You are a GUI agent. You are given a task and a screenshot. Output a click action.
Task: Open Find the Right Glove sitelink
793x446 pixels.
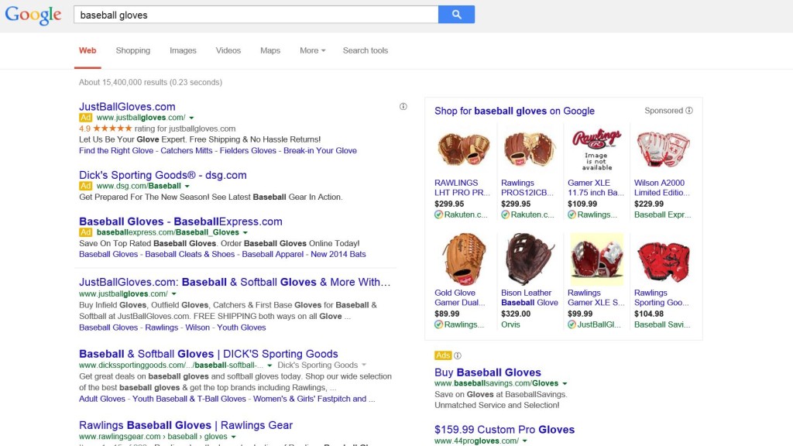click(116, 151)
